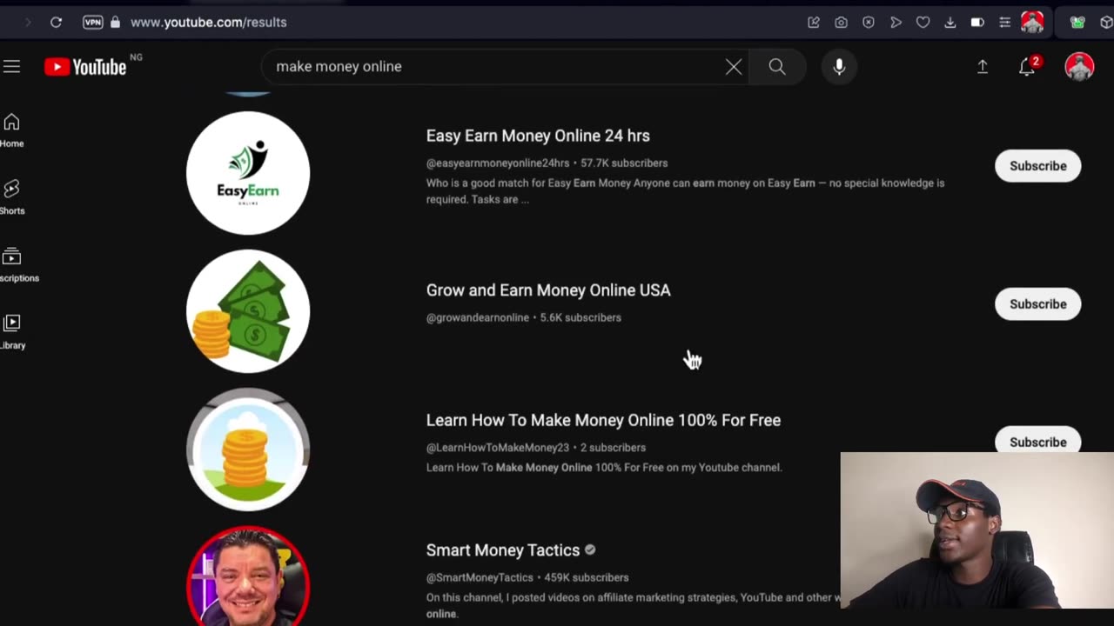The height and width of the screenshot is (626, 1114).
Task: Bookmark page with the heart icon
Action: tap(923, 23)
